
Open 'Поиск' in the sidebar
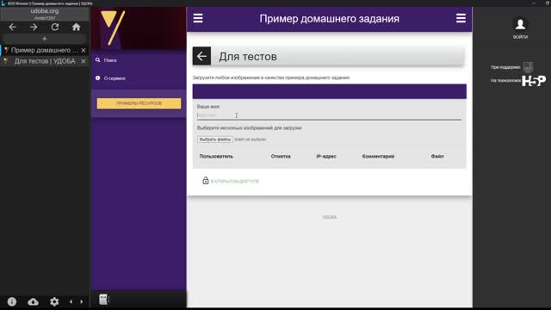(110, 60)
